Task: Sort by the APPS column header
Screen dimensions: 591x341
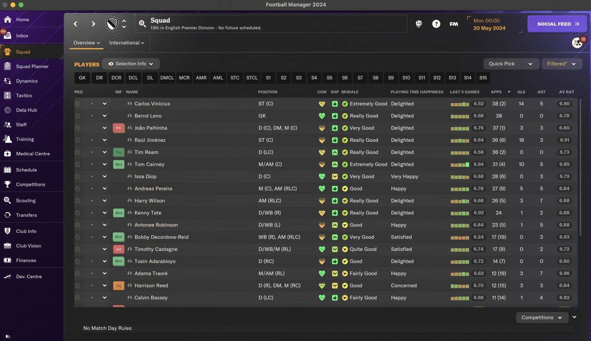Action: 496,92
